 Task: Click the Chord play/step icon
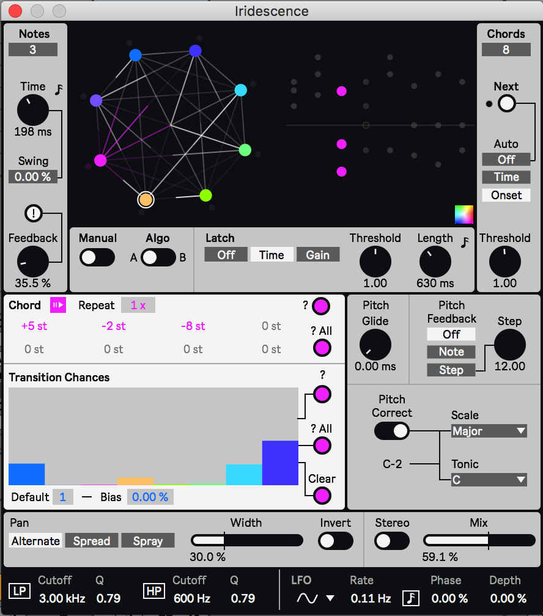click(57, 305)
